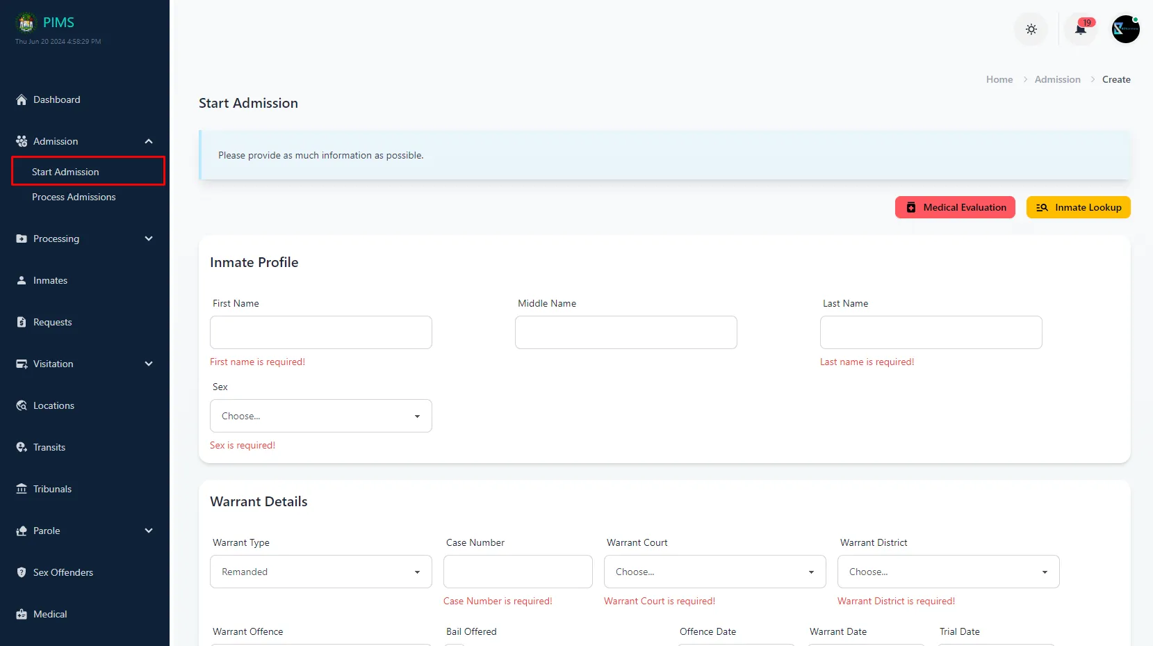This screenshot has width=1153, height=646.
Task: Click the Tribunals building icon
Action: pos(22,489)
